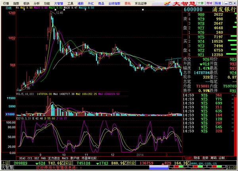The image size is (238, 171).
Task: Open the 全球指数 menu
Action: 114,3
